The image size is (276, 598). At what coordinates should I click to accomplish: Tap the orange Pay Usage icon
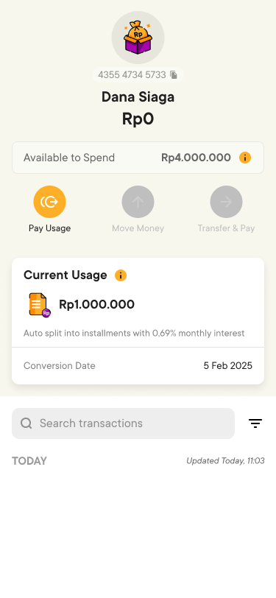point(49,202)
